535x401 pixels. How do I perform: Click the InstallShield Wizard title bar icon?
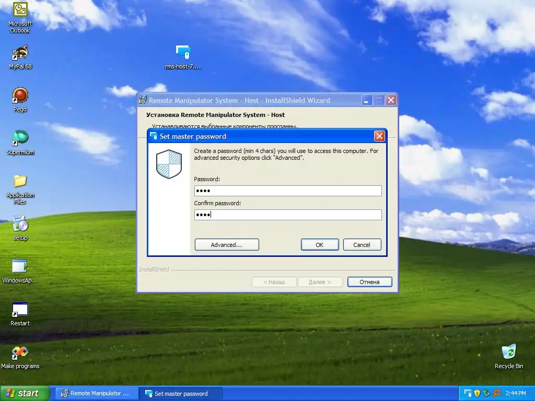click(x=143, y=100)
